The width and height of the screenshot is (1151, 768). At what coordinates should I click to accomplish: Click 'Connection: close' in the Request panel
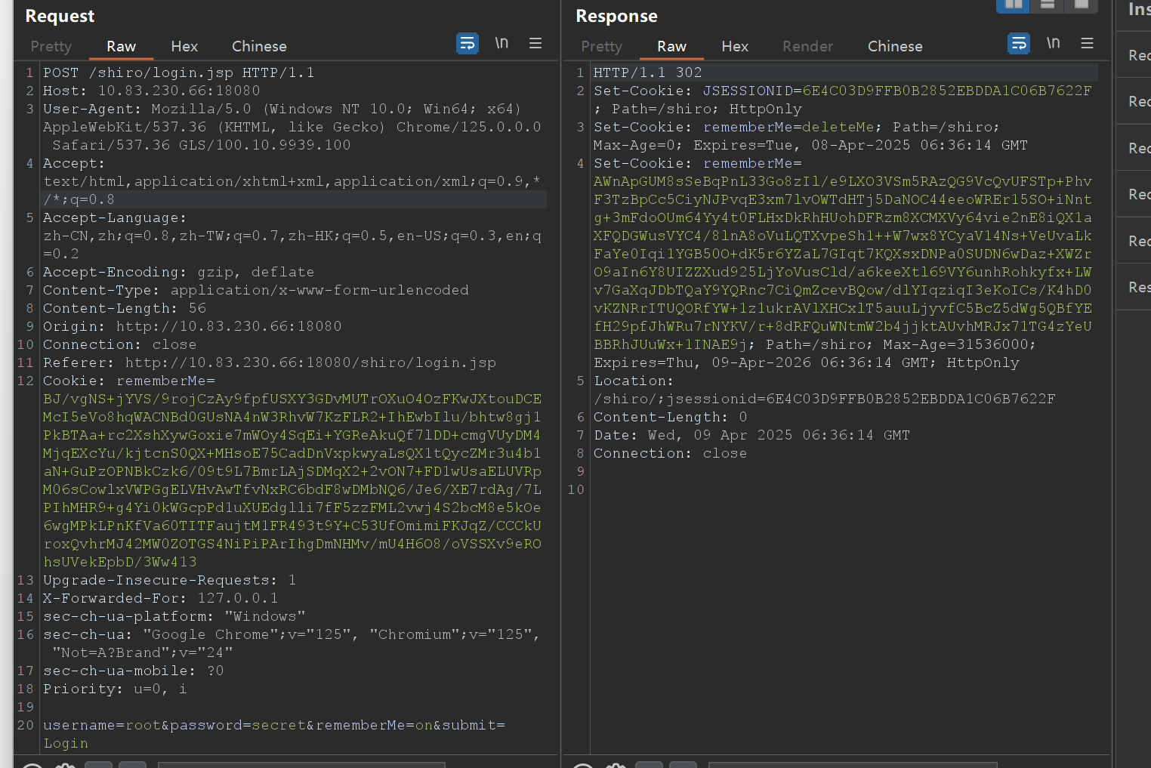tap(120, 344)
